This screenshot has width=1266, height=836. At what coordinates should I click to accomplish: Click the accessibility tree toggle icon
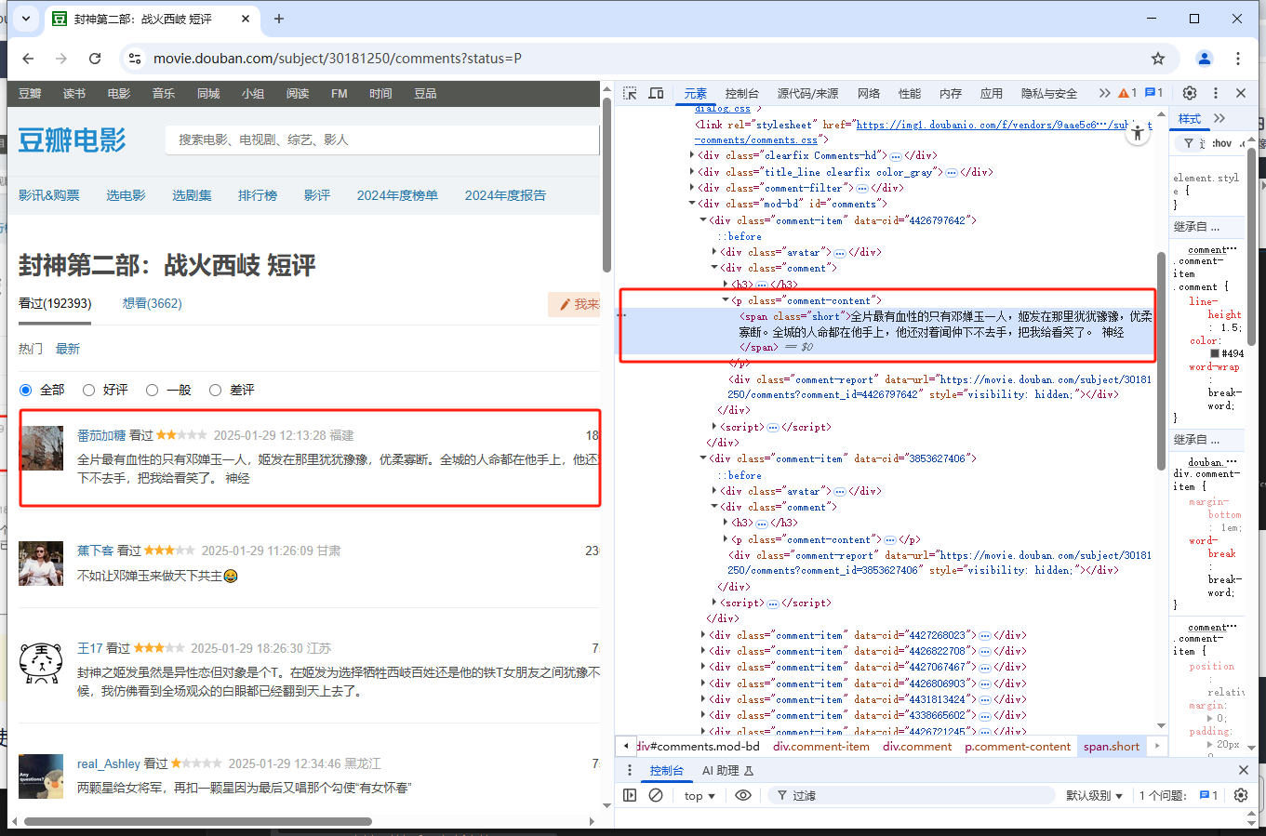[1138, 134]
